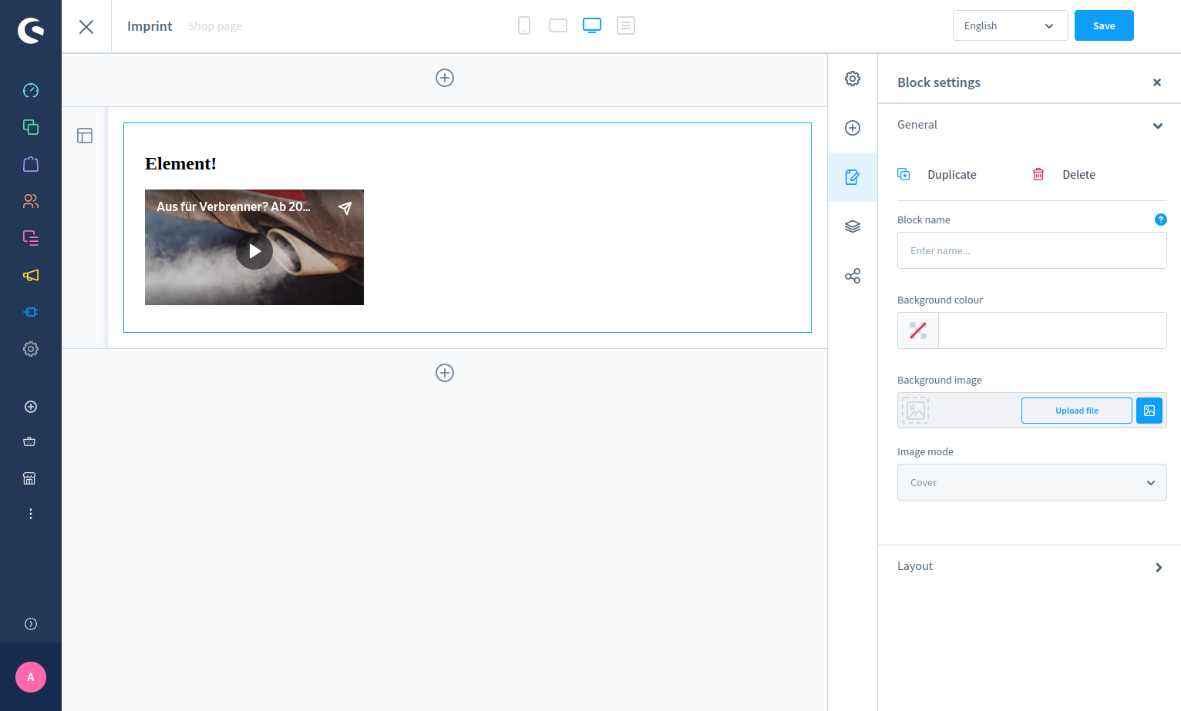
Task: Open the English language dropdown
Action: 1010,25
